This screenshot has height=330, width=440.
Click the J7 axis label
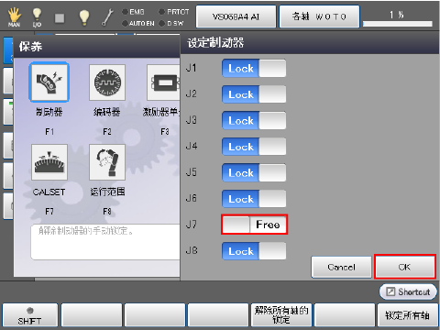(x=192, y=225)
